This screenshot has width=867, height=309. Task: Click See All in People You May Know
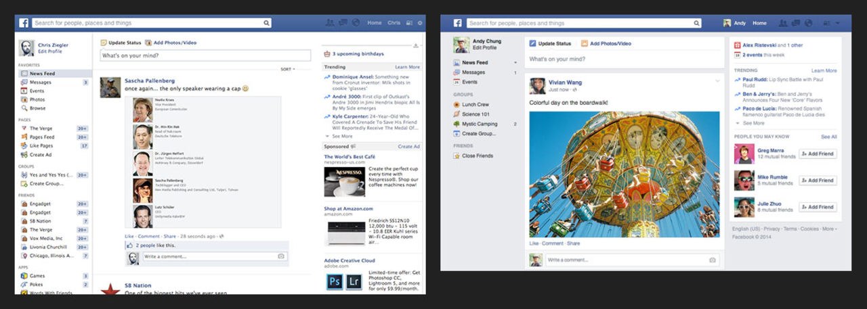tap(829, 137)
